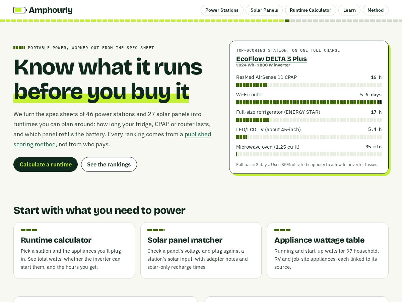Open the Runtime calculator card

(x=74, y=250)
